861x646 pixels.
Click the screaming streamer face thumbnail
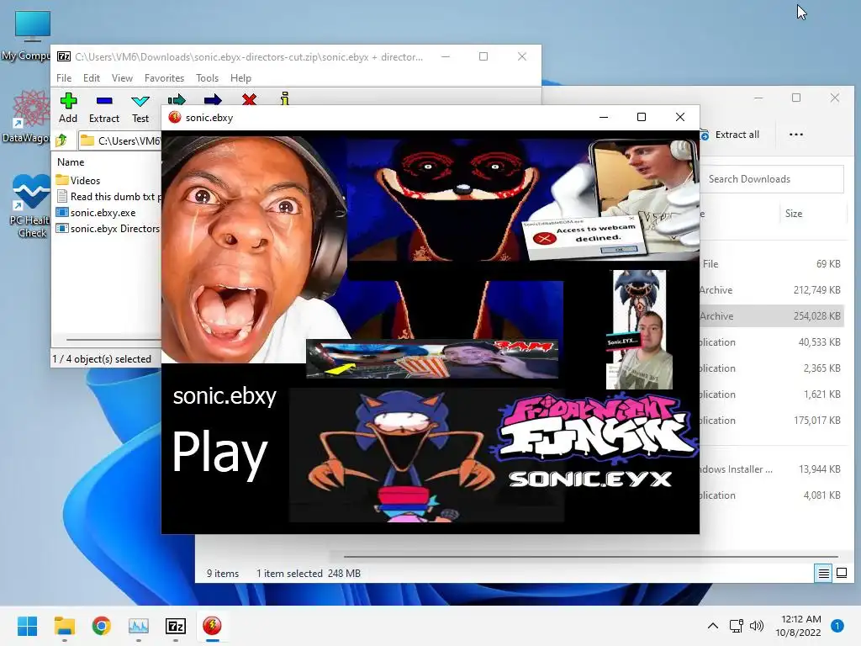[x=255, y=250]
